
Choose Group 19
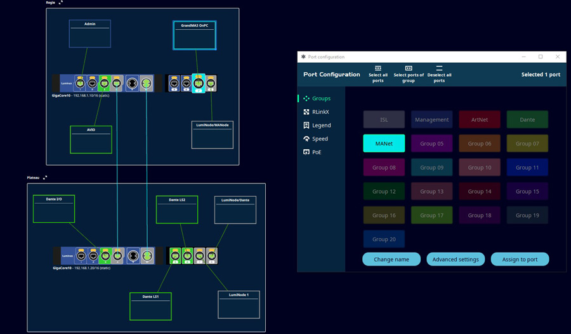pos(527,215)
